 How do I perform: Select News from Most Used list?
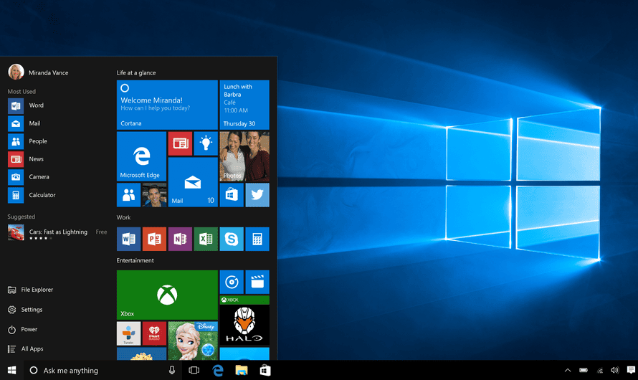[36, 159]
